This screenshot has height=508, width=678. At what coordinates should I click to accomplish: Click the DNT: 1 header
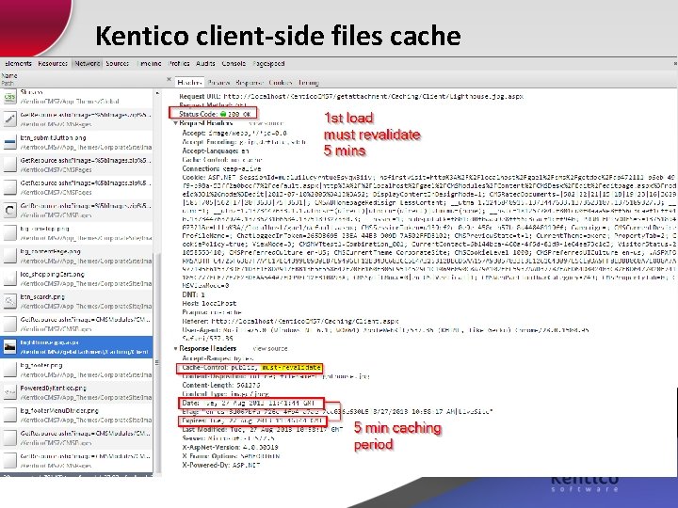pos(193,294)
